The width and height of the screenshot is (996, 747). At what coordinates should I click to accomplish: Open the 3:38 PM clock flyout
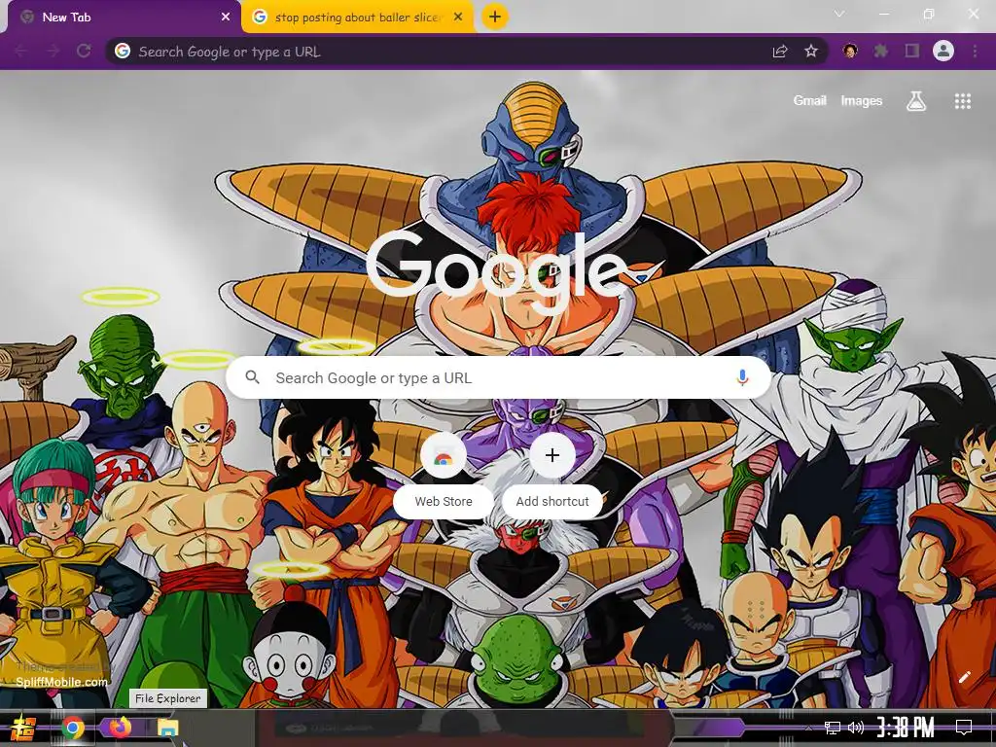click(906, 728)
